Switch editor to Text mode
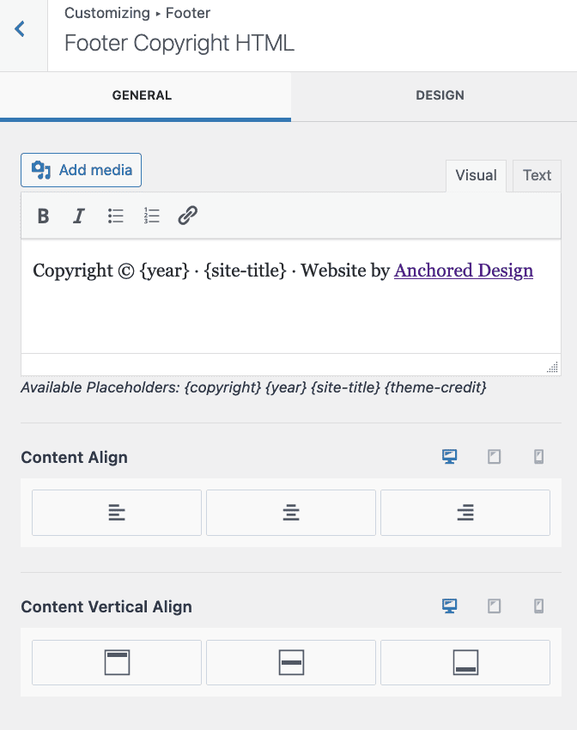 pos(537,175)
